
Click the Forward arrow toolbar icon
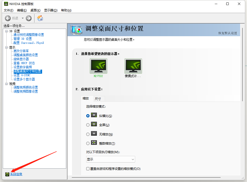click(x=29, y=18)
